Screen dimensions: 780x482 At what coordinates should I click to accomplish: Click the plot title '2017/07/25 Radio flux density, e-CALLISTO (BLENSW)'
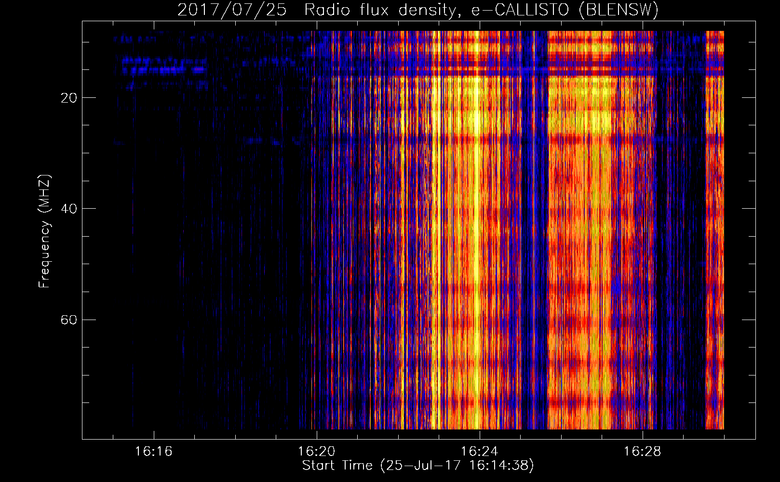click(418, 10)
